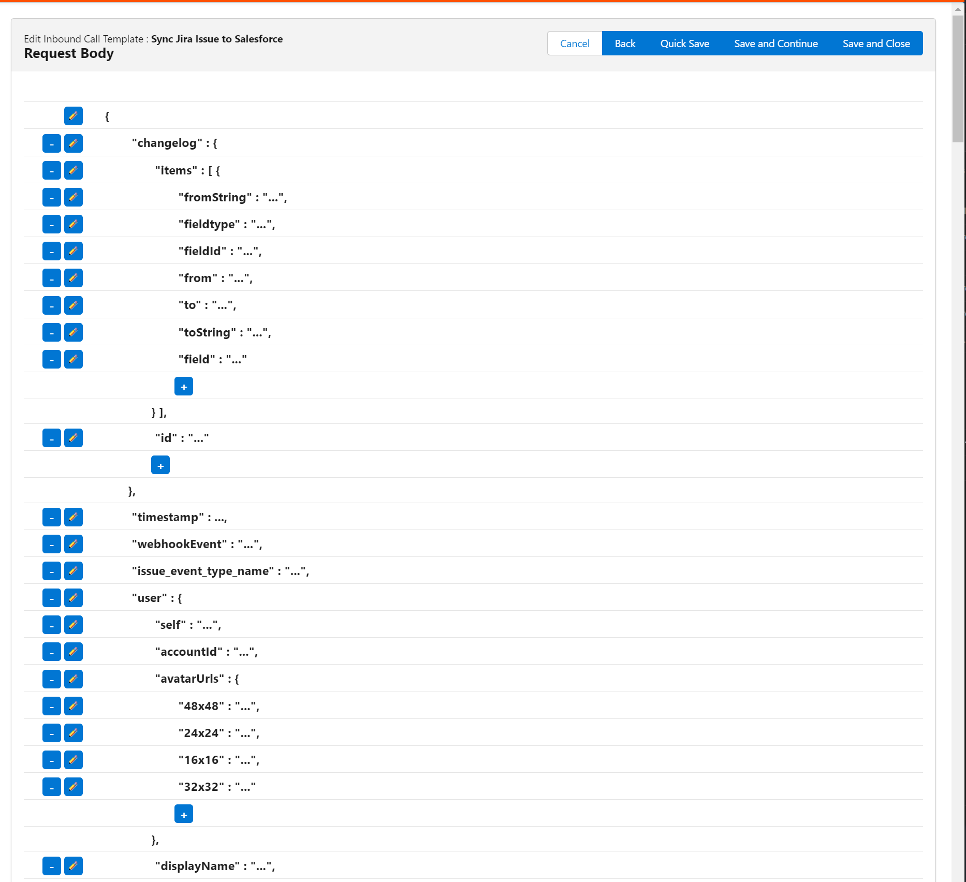Click the "timestamp" key text
Image resolution: width=966 pixels, height=882 pixels.
tap(168, 517)
